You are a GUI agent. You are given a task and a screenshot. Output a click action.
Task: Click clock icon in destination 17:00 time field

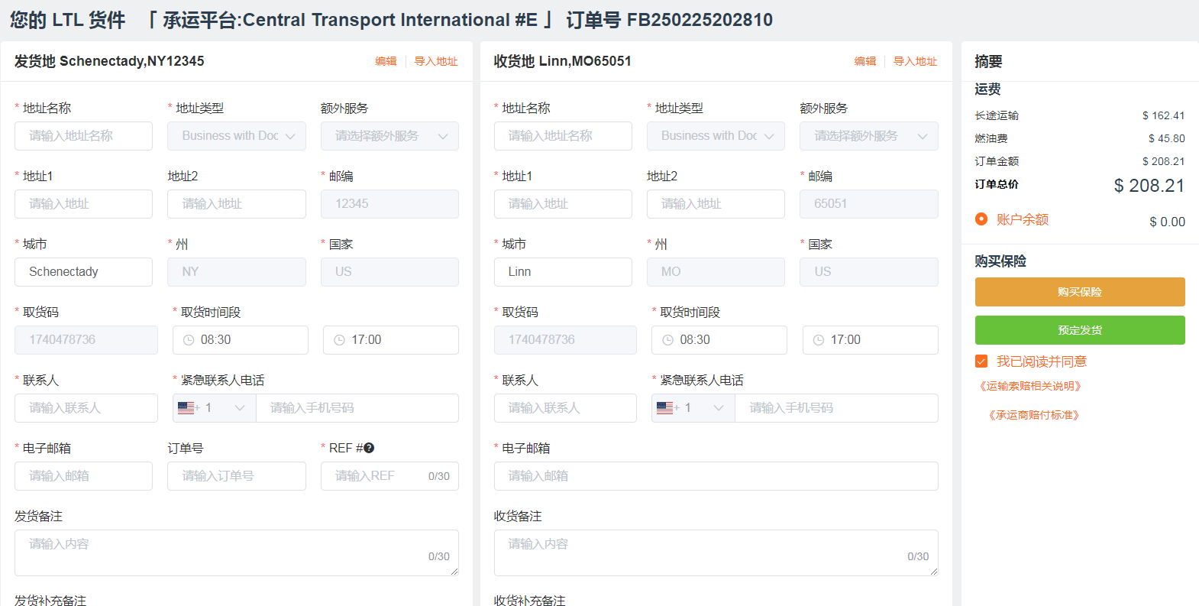coord(819,340)
